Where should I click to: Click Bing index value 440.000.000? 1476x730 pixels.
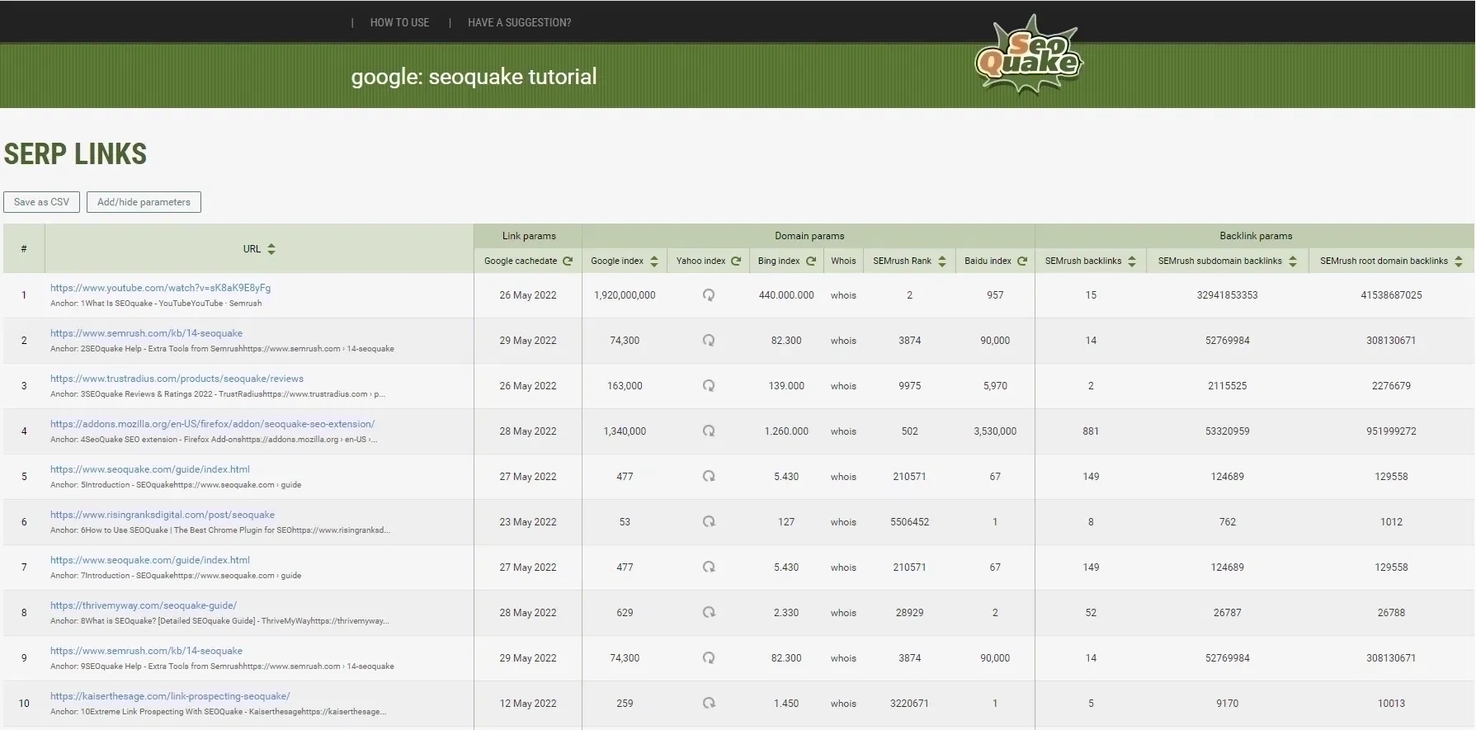tap(786, 295)
